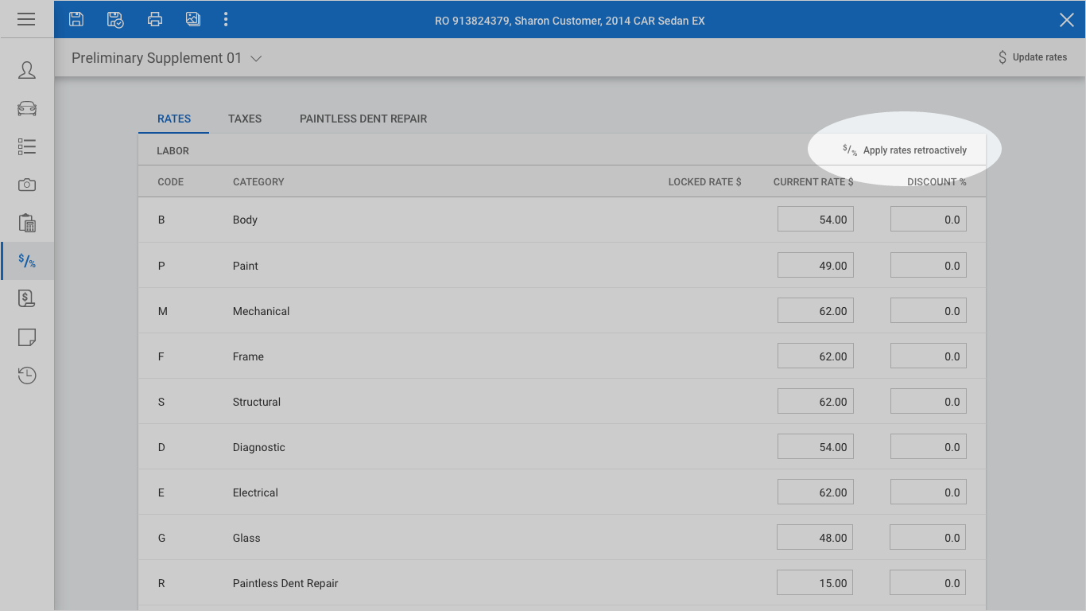Click the Mechanical discount field
The width and height of the screenshot is (1086, 611).
coord(929,310)
